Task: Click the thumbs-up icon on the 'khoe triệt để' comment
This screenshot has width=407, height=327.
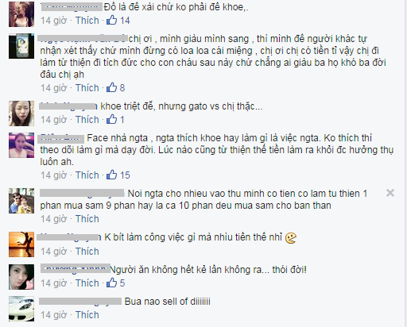Action: 111,119
